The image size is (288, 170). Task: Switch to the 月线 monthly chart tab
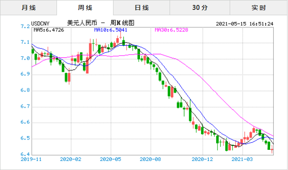click(x=28, y=8)
